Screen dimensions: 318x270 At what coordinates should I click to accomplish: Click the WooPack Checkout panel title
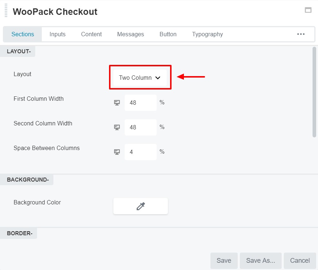pos(55,12)
